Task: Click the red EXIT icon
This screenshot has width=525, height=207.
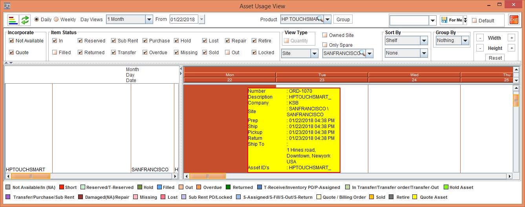Action: pos(513,20)
